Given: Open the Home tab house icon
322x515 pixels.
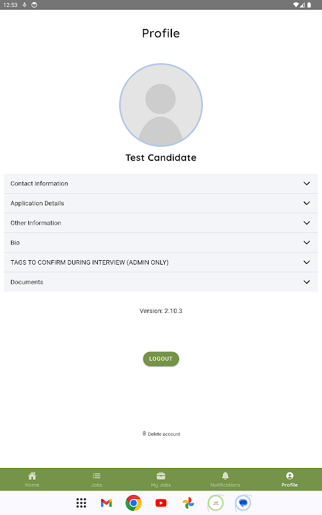Looking at the screenshot, I should click(x=32, y=476).
